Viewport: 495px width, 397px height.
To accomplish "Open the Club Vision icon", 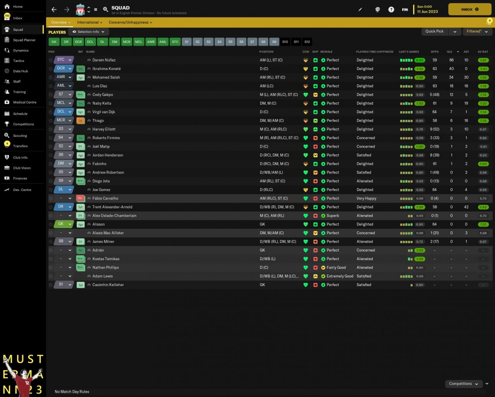I will pos(7,168).
